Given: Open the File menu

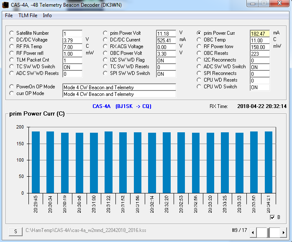Looking at the screenshot, I should pyautogui.click(x=9, y=15).
